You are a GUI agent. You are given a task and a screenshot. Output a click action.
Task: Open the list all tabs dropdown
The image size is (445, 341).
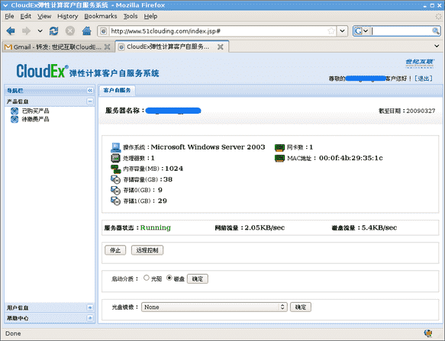coord(437,46)
